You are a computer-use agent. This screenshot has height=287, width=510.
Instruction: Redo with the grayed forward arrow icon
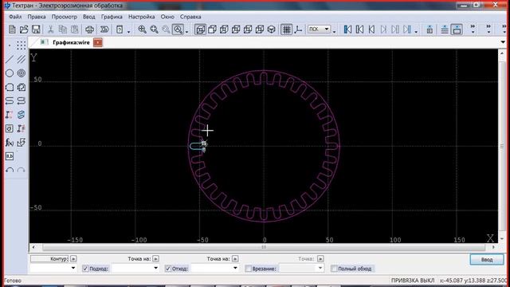pyautogui.click(x=22, y=170)
